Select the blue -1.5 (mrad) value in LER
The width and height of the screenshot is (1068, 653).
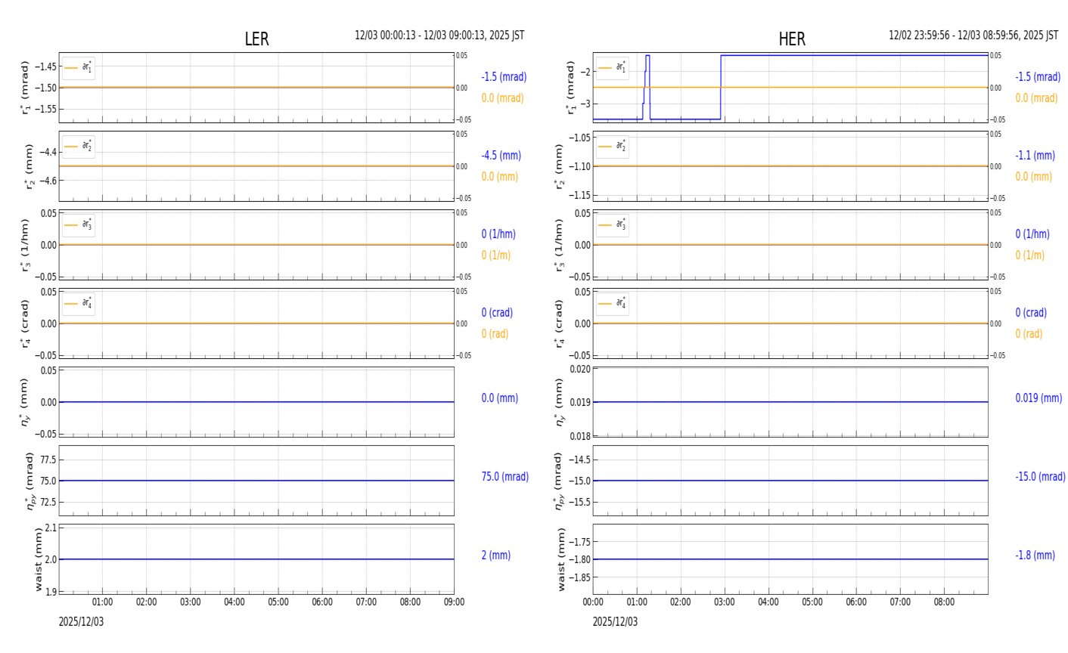(x=504, y=77)
